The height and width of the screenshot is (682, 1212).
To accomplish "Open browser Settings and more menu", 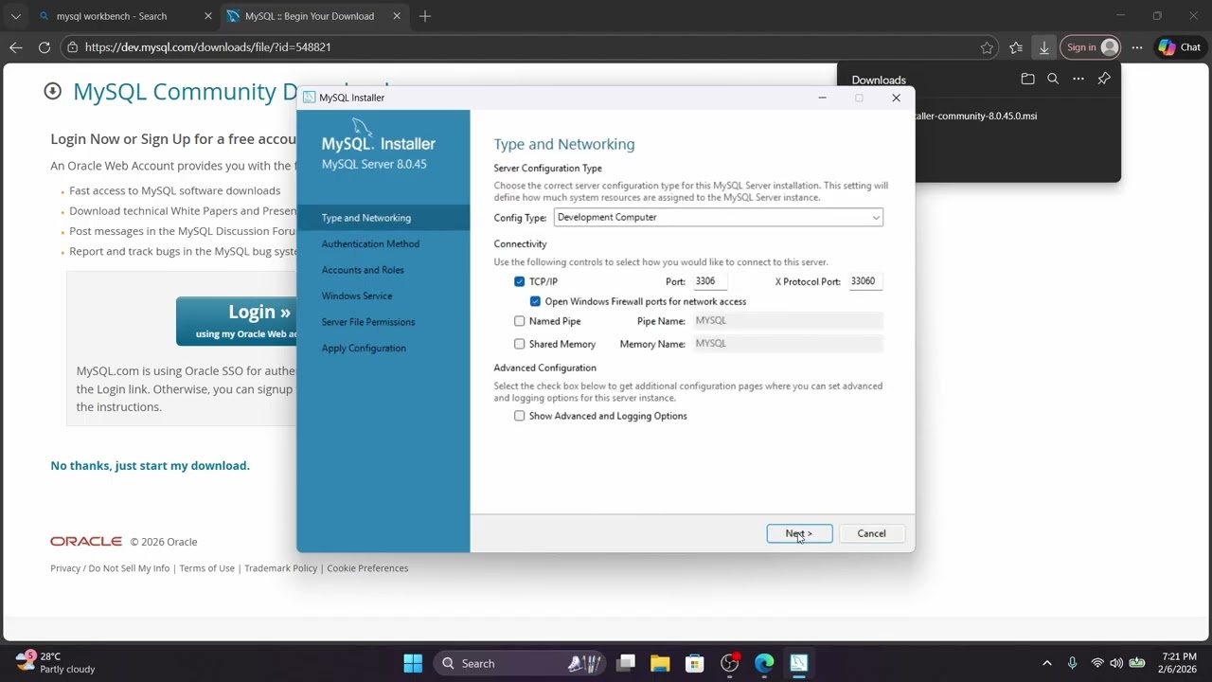I will (x=1137, y=47).
